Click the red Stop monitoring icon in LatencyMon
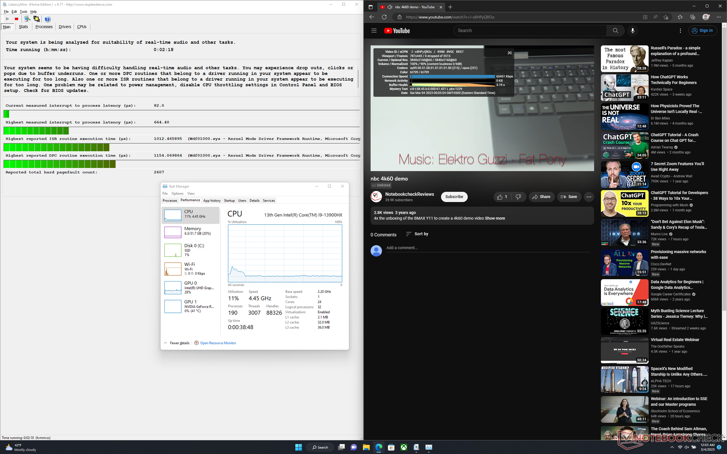Viewport: 727px width, 454px height. (x=16, y=19)
